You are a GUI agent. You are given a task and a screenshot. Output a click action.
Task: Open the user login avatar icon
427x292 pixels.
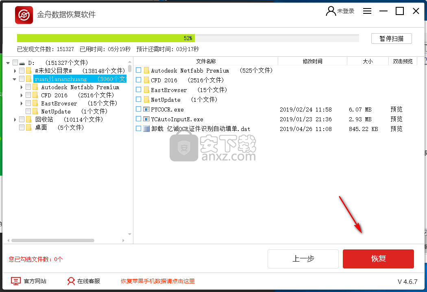click(331, 11)
